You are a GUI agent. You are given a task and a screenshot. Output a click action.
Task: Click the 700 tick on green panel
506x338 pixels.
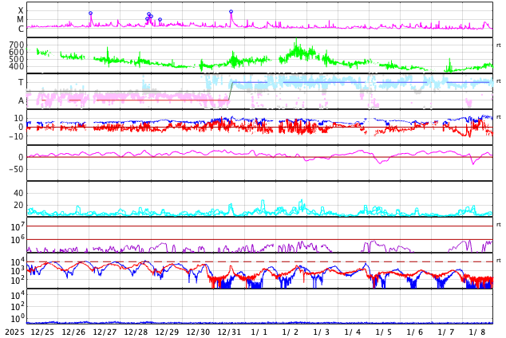click(17, 45)
